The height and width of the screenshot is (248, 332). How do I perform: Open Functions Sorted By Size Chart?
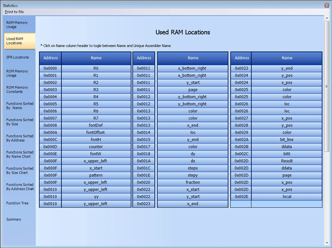click(x=20, y=170)
